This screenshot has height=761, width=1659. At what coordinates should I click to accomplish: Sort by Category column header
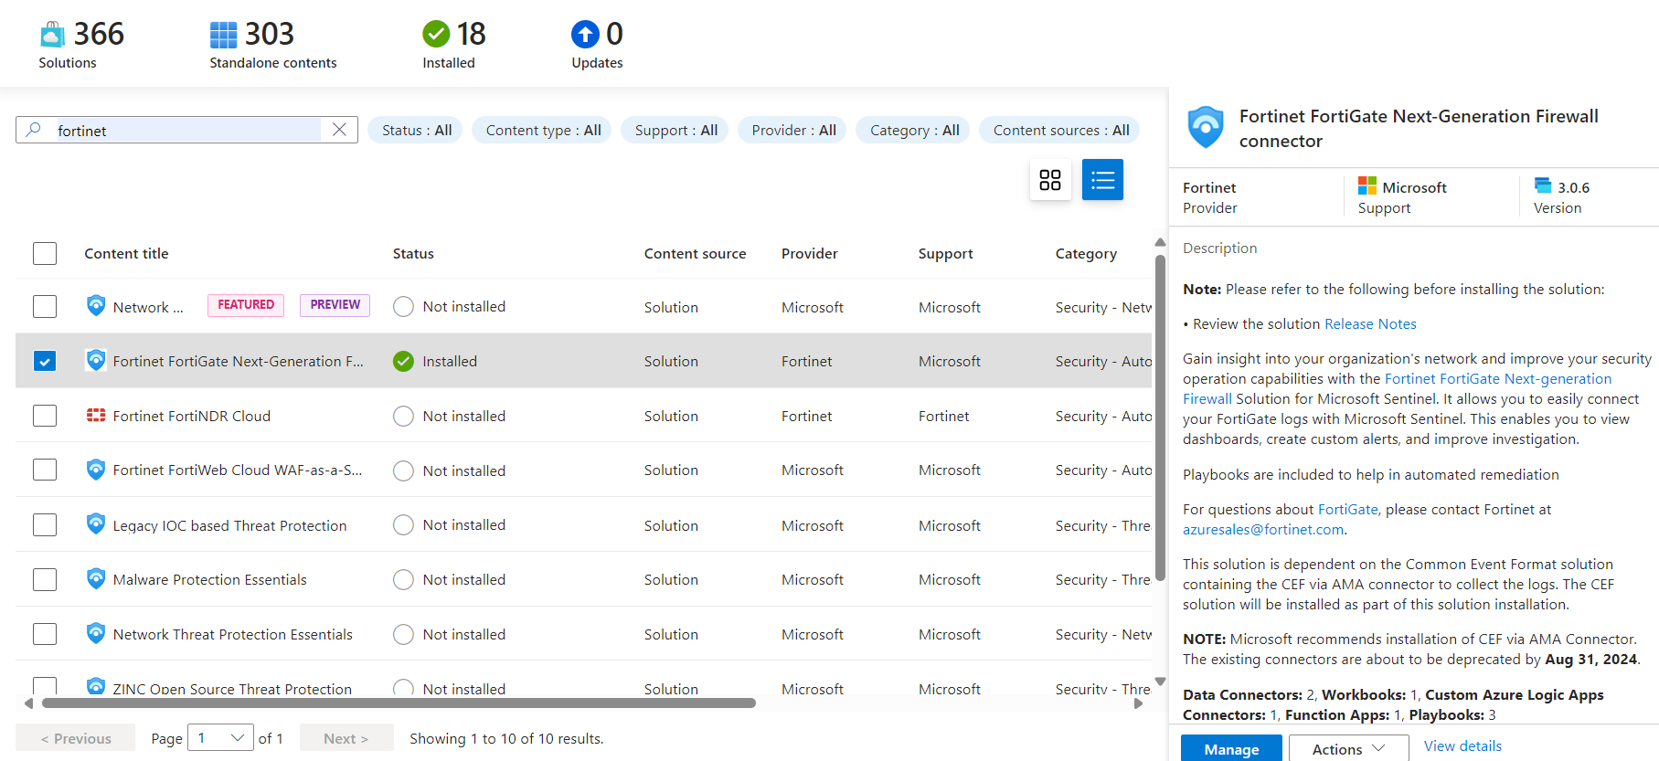pyautogui.click(x=1086, y=253)
